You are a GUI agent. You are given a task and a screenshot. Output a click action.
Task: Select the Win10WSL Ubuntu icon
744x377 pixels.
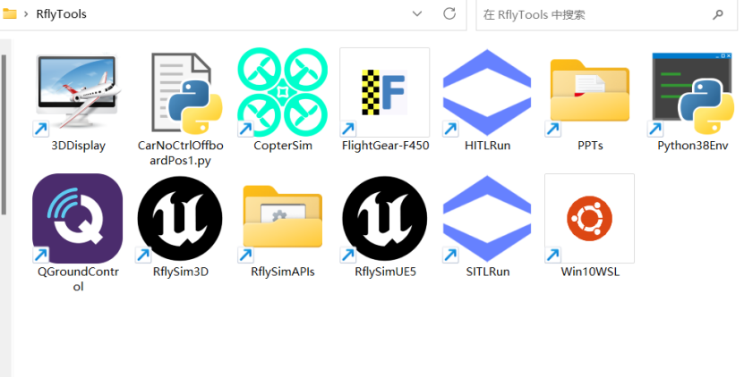click(590, 218)
